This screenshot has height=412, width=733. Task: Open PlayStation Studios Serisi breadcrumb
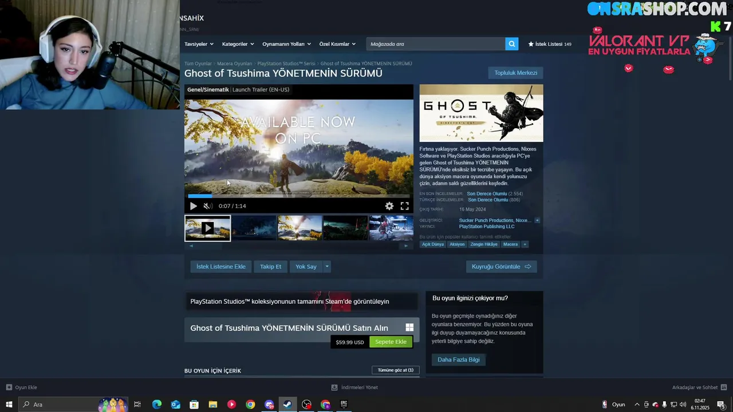286,64
